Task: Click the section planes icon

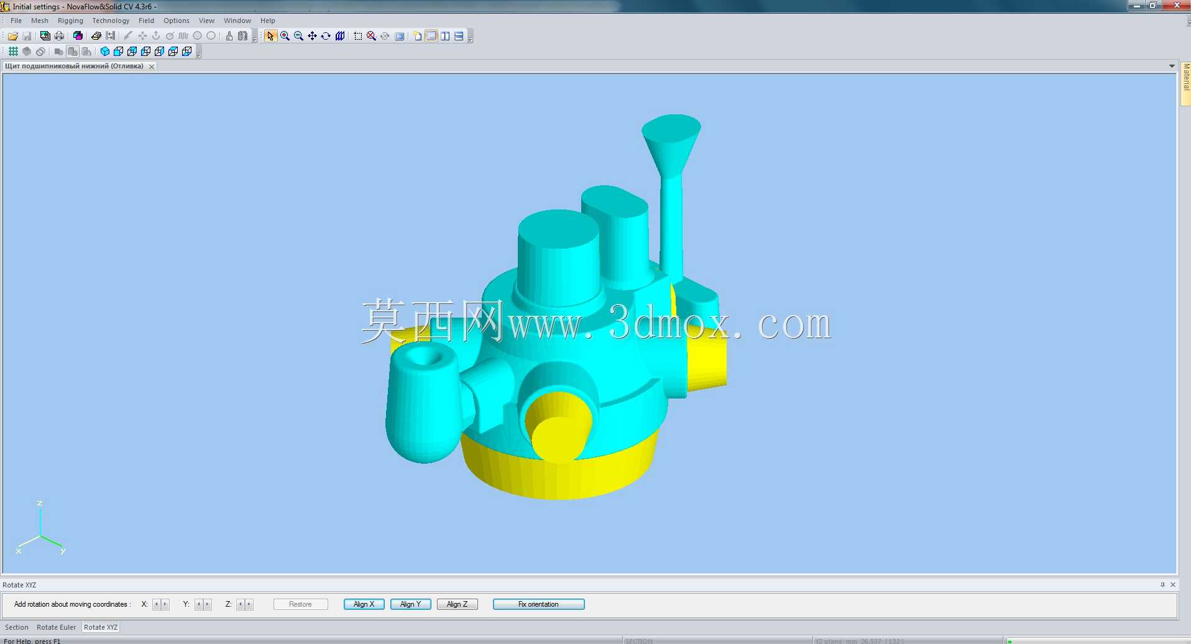Action: click(x=340, y=36)
